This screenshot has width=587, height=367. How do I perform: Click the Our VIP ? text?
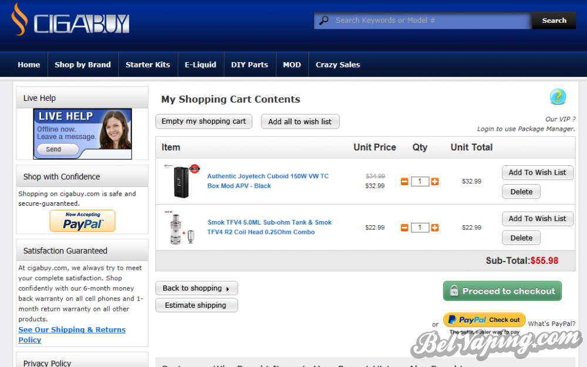pos(560,119)
